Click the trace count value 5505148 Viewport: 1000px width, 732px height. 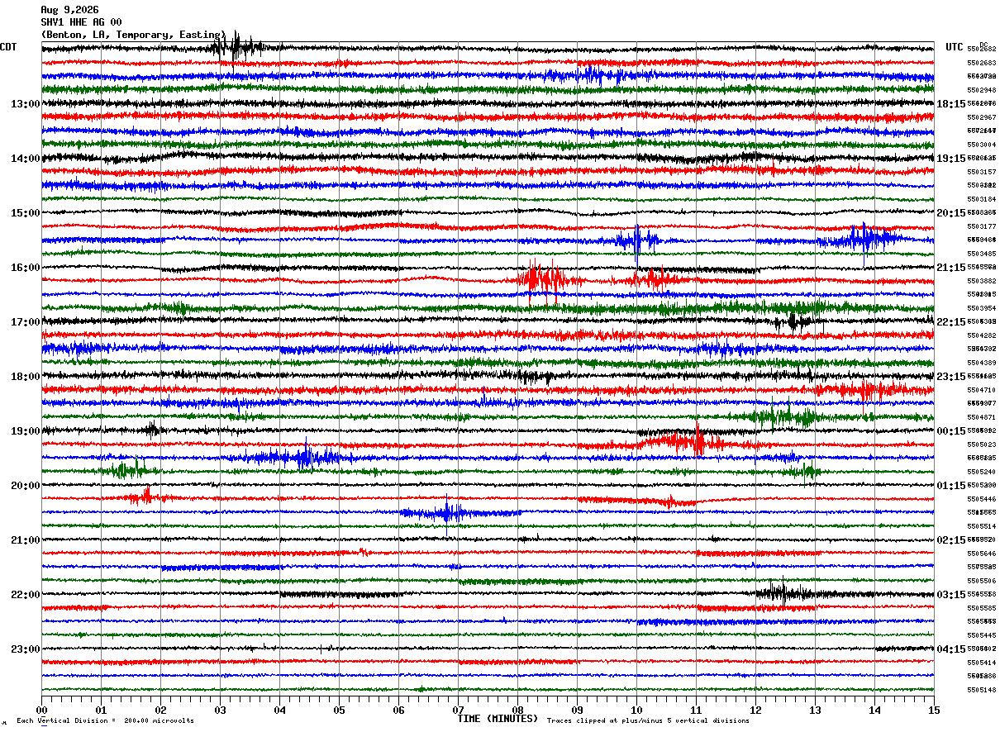point(981,690)
